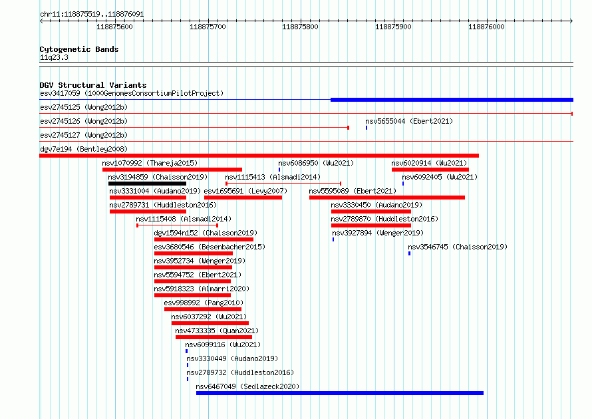The width and height of the screenshot is (592, 419).
Task: Select the red nsv1070992 Thareja2015 bar
Action: (x=172, y=170)
